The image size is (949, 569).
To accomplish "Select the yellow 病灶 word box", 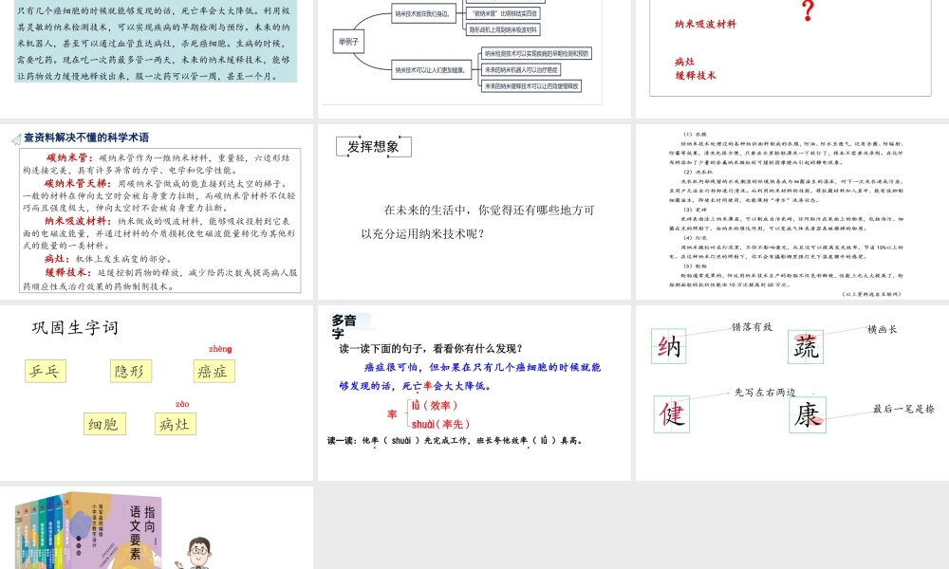I will click(x=176, y=424).
